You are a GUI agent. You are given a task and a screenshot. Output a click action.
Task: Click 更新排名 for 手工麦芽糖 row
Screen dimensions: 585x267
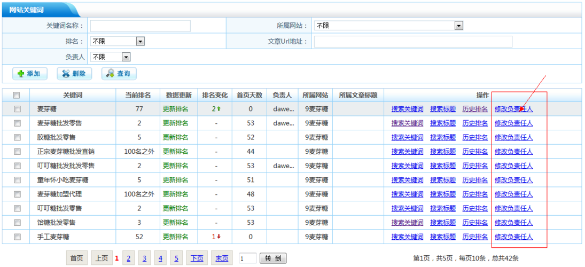(175, 237)
